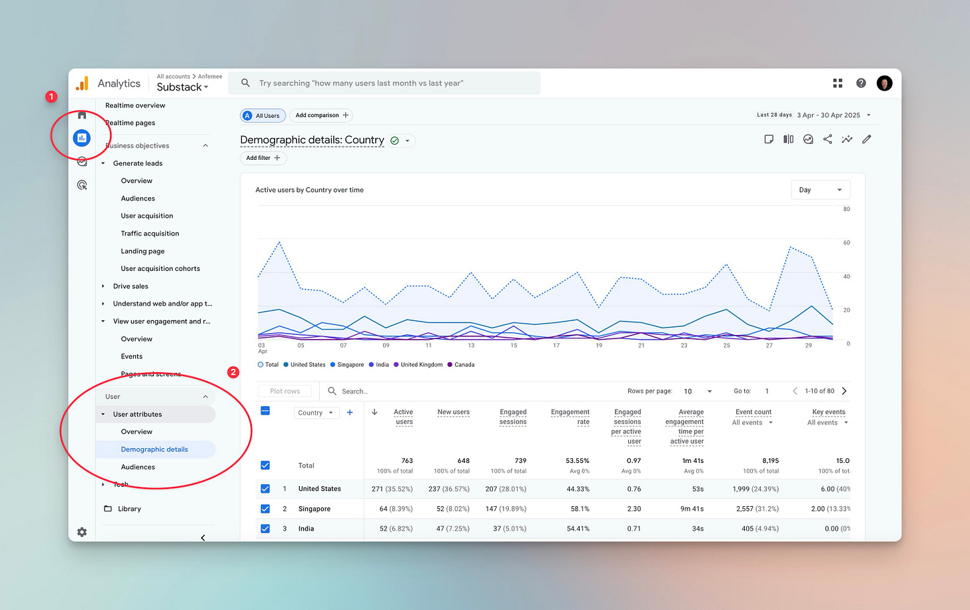Expand Understand web and/or app traffic group
The width and height of the screenshot is (970, 610).
click(103, 304)
